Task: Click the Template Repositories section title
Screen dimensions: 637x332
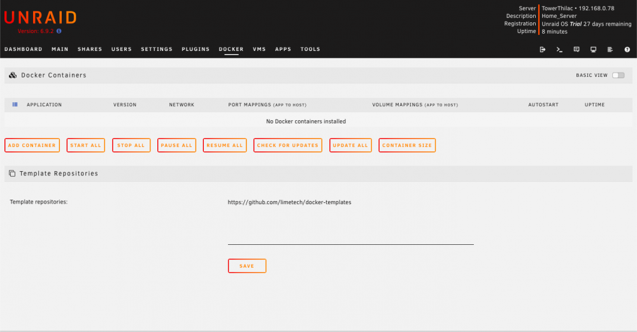Action: [x=59, y=173]
